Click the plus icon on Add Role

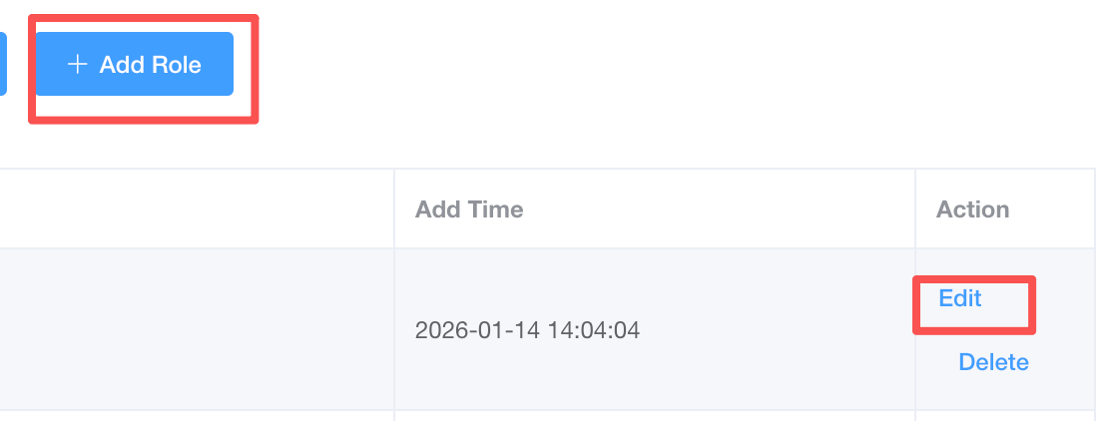point(77,65)
